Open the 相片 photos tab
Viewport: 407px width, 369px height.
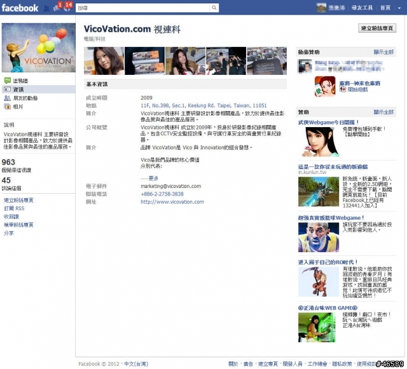18,107
